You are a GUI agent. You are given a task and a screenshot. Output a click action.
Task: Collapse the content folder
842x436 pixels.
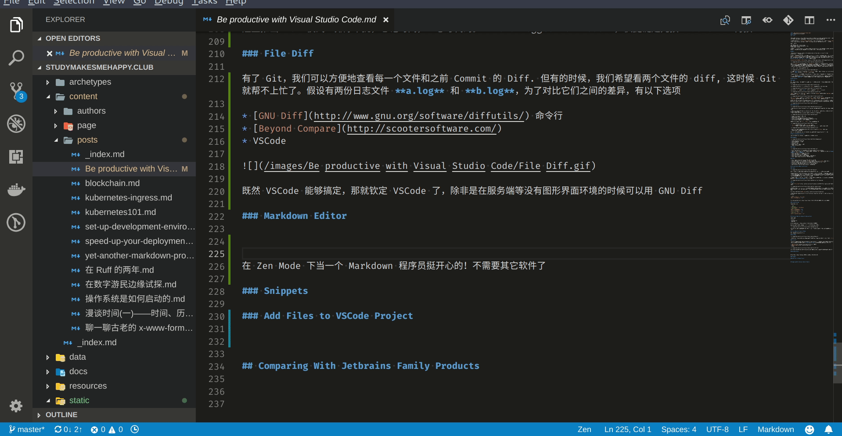(x=114, y=96)
